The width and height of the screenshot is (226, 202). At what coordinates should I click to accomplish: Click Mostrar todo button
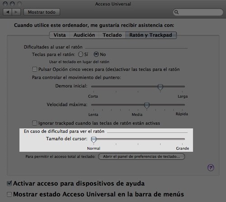click(42, 12)
